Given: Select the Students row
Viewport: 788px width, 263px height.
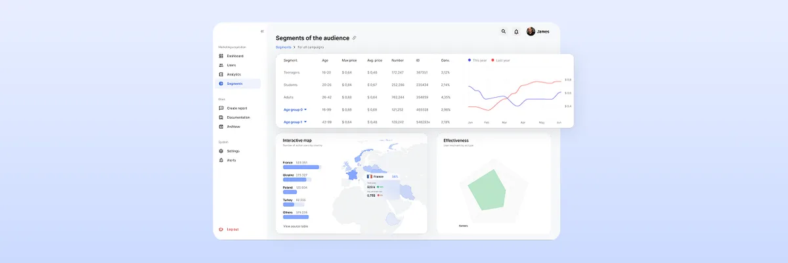Looking at the screenshot, I should (368, 85).
